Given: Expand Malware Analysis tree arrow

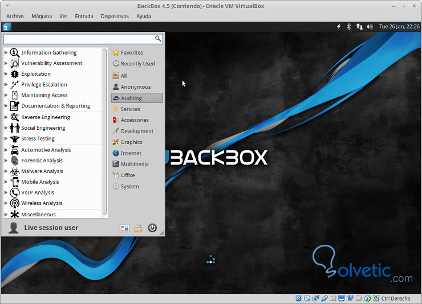Looking at the screenshot, I should point(6,171).
